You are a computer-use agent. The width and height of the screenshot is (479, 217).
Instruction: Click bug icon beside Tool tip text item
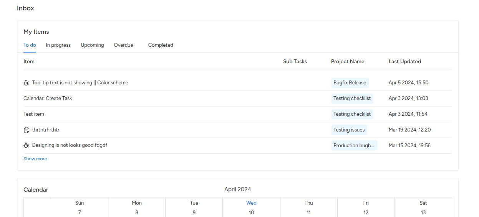pos(26,83)
